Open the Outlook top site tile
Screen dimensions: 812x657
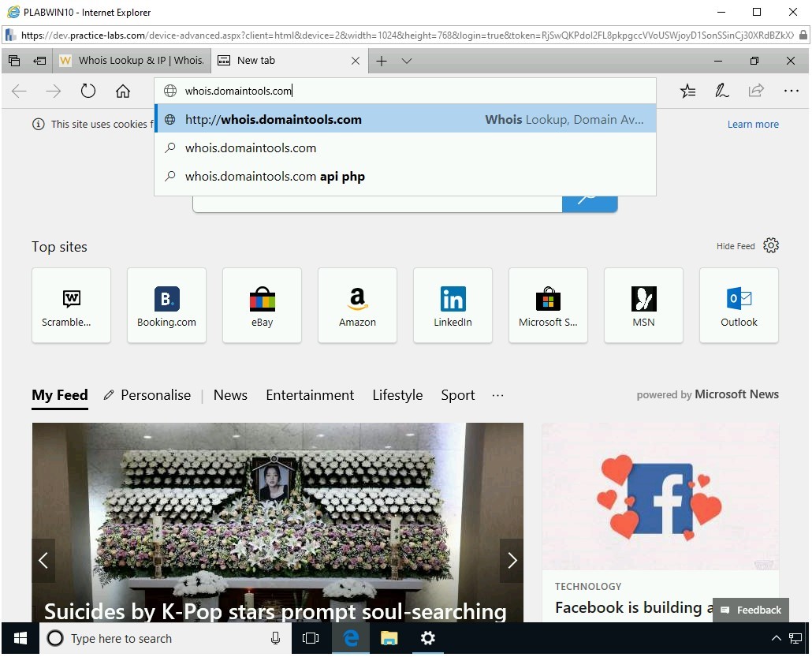(x=738, y=306)
